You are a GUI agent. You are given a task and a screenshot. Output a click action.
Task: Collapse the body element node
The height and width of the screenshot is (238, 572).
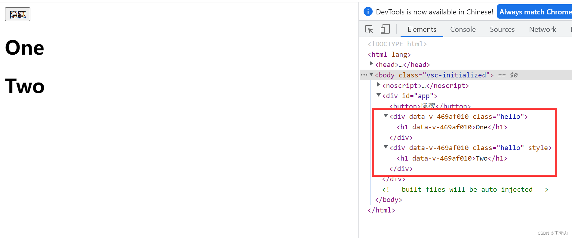(371, 74)
